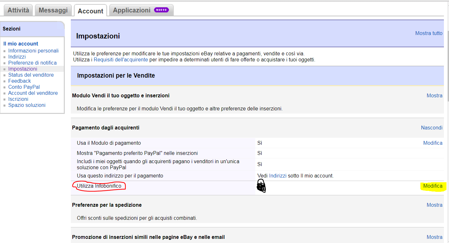Click Modifica for Usa il Modulo di pagamento

(432, 143)
